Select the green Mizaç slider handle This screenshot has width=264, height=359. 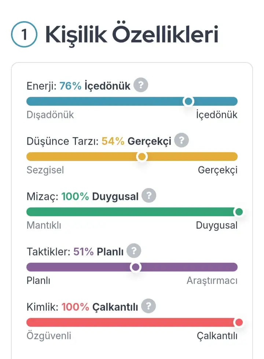point(239,212)
